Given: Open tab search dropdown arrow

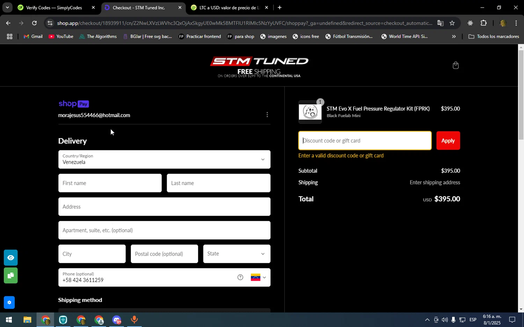Looking at the screenshot, I should [7, 7].
